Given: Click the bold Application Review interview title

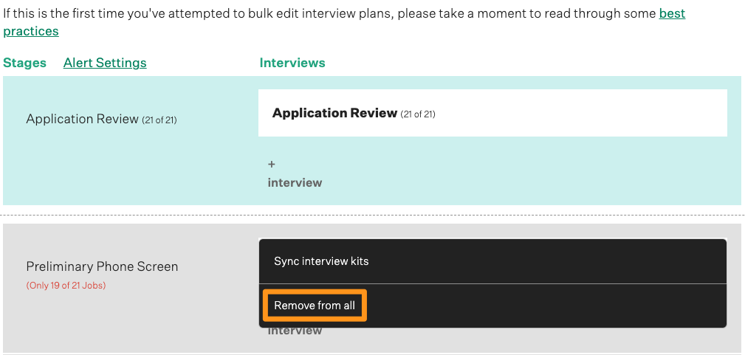Looking at the screenshot, I should 334,113.
